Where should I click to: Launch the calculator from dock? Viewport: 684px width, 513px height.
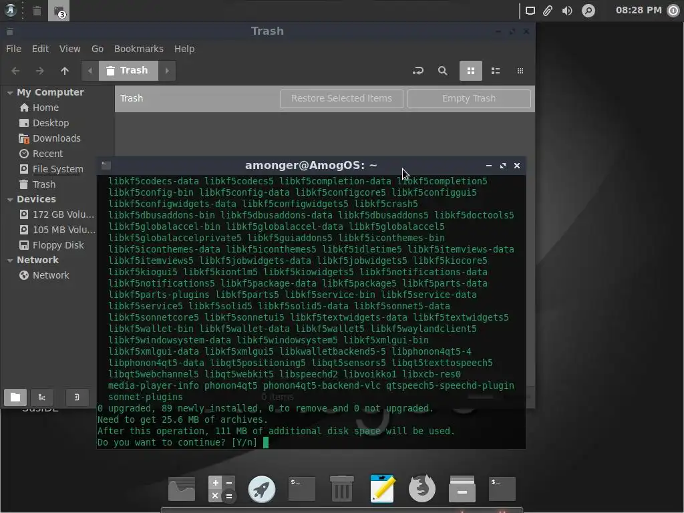pos(222,488)
